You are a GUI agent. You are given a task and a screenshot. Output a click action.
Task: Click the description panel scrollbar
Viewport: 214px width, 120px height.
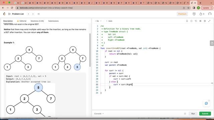(90, 50)
